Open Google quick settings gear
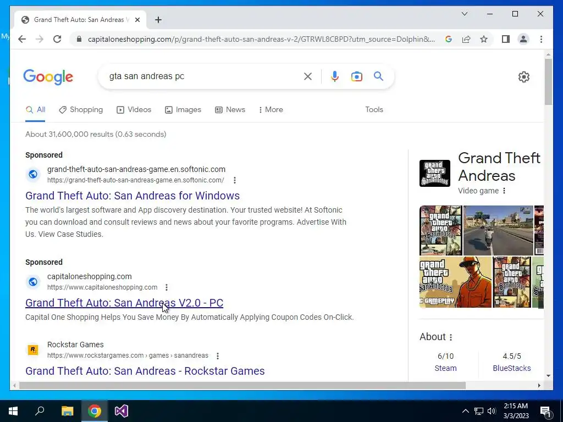Viewport: 563px width, 422px height. [x=524, y=77]
